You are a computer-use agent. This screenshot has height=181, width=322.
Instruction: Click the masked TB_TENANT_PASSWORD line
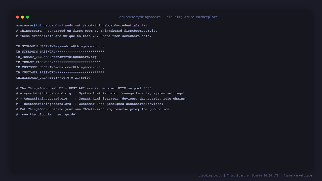pos(58,62)
